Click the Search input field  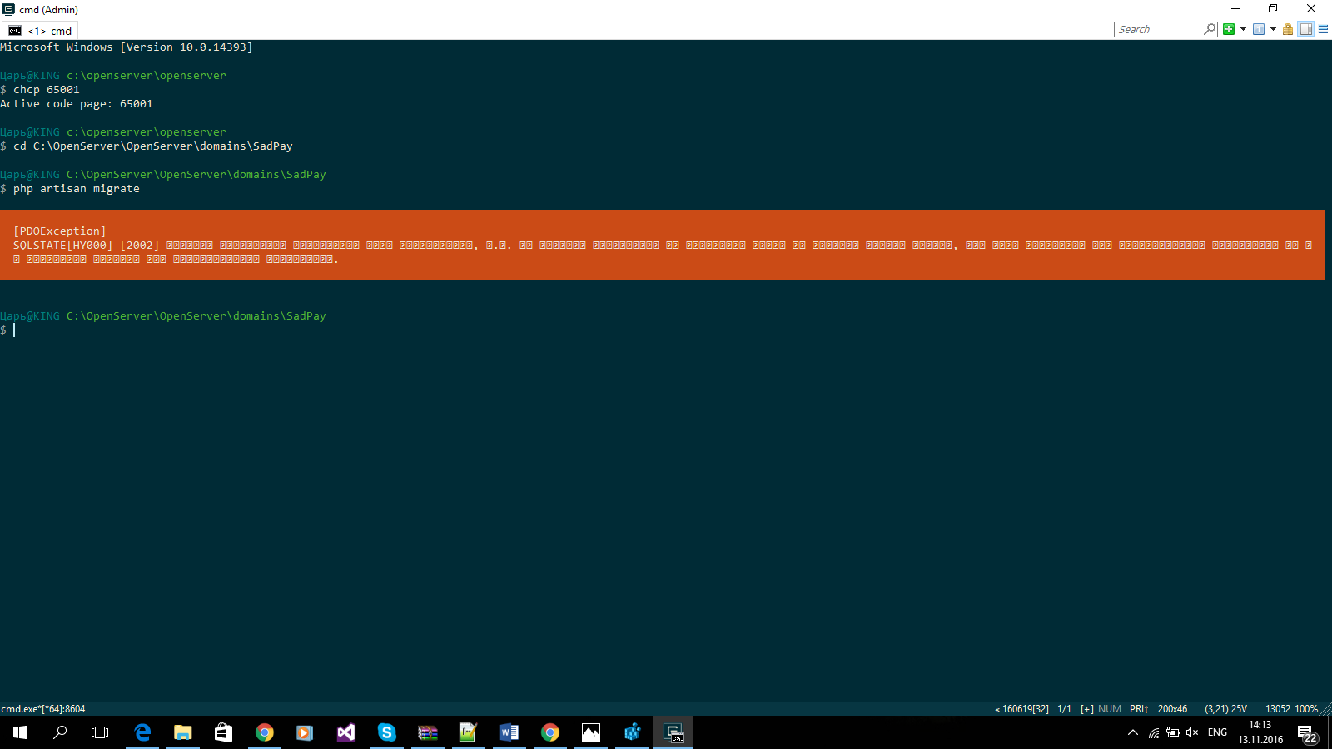pos(1159,29)
